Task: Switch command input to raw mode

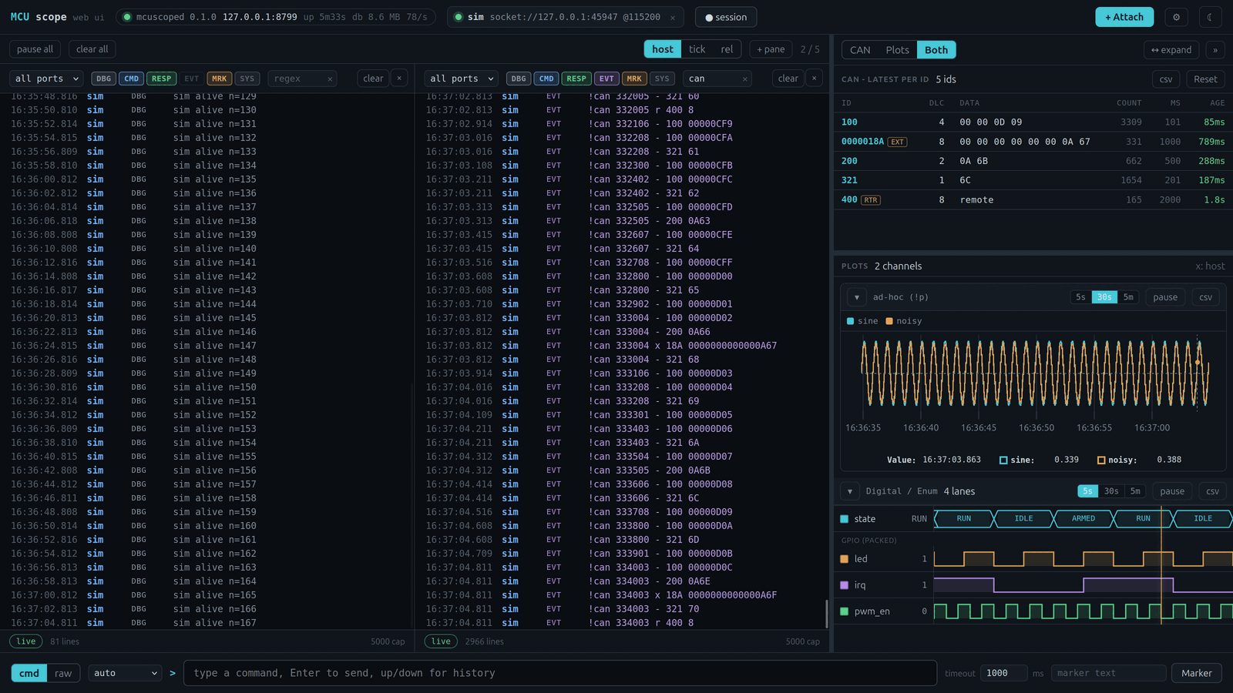Action: [63, 673]
